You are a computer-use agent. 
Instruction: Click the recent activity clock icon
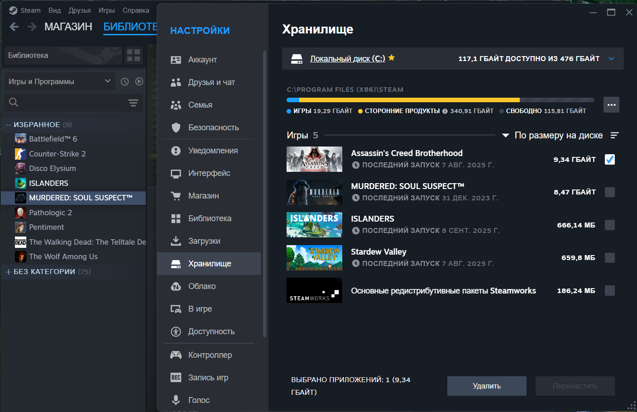(125, 81)
